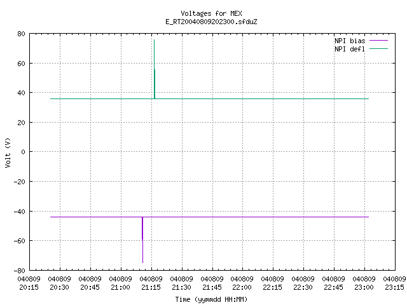The width and height of the screenshot is (407, 305).
Task: Click the y-axis value 60
Action: 21,64
